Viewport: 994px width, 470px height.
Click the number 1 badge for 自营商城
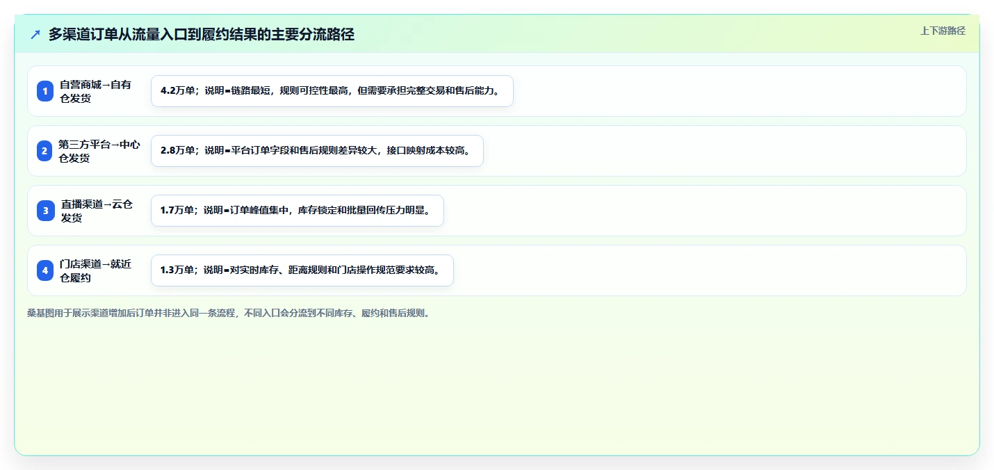click(45, 91)
